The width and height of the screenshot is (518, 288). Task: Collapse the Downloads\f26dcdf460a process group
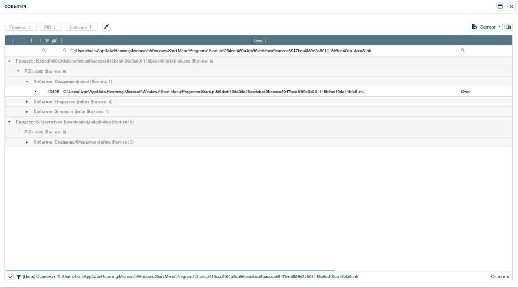tap(9, 122)
